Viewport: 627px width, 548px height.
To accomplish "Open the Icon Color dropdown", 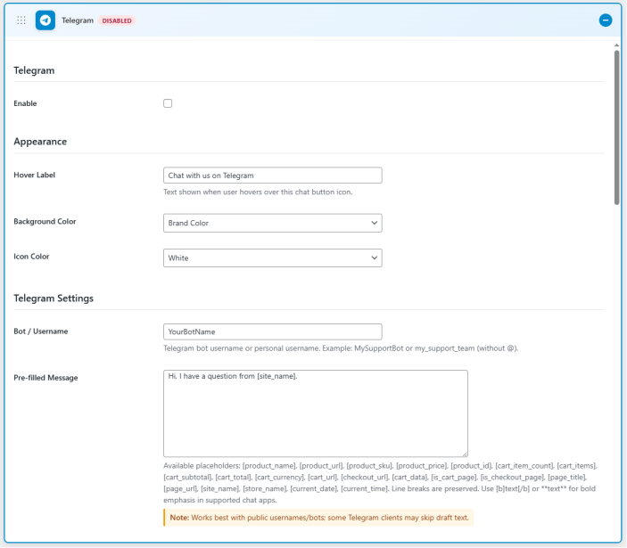I will click(273, 258).
